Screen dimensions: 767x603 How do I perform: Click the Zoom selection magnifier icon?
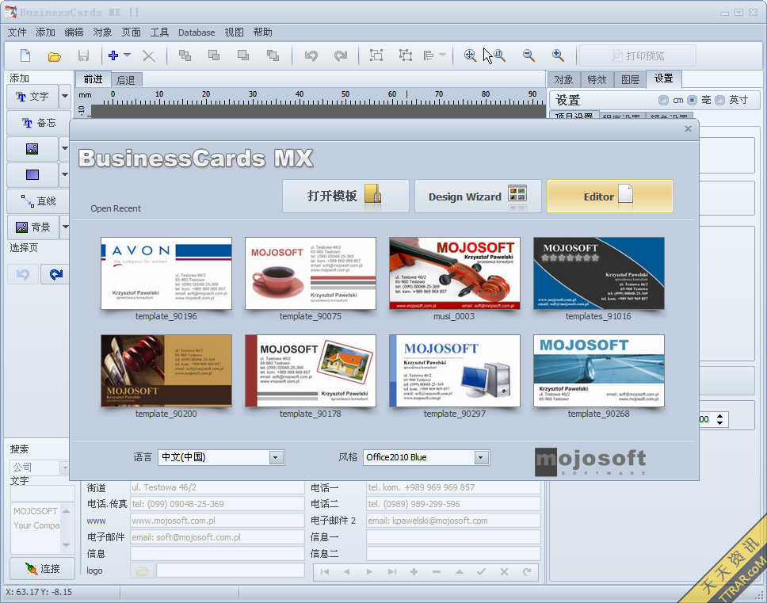click(499, 55)
